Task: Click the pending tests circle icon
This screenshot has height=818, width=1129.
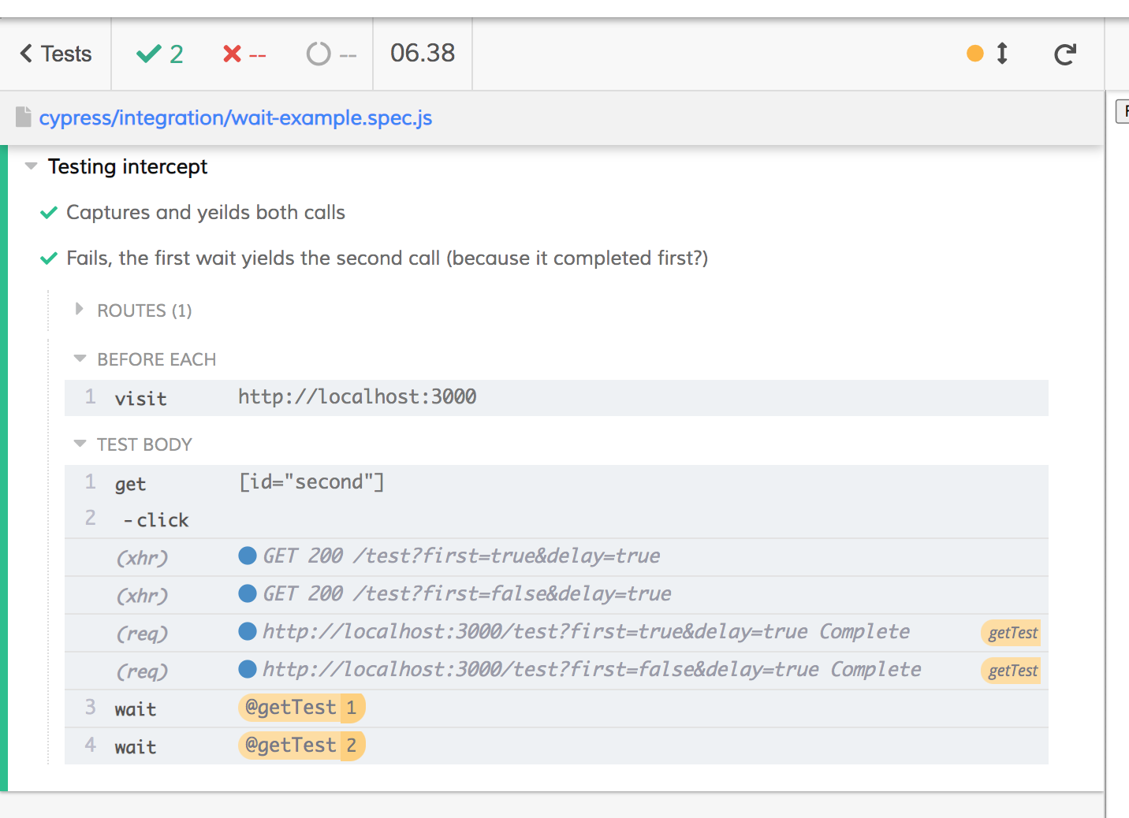Action: tap(319, 54)
